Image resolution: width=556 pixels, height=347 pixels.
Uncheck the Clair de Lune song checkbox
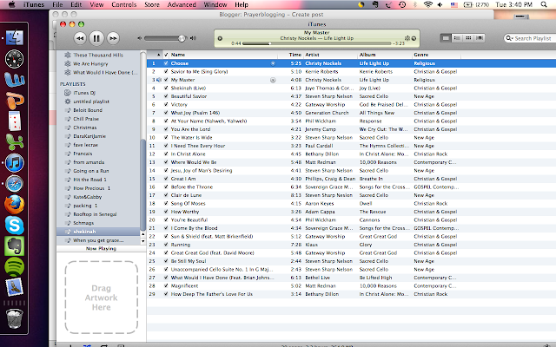point(166,195)
